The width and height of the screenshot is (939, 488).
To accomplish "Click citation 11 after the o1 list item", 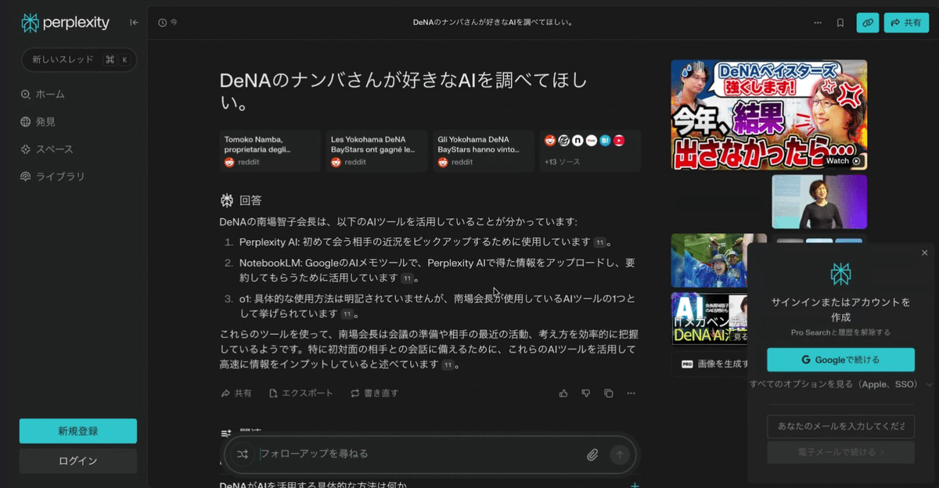I will (347, 314).
